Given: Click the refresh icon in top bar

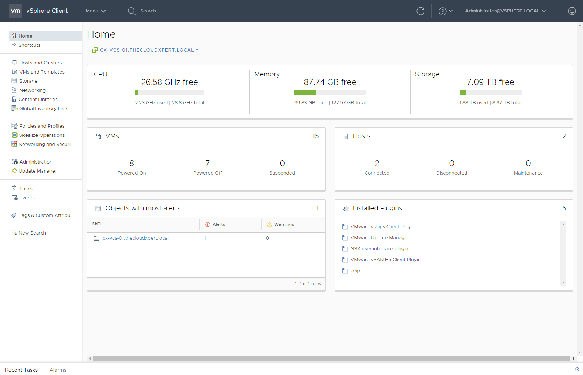Looking at the screenshot, I should 420,11.
